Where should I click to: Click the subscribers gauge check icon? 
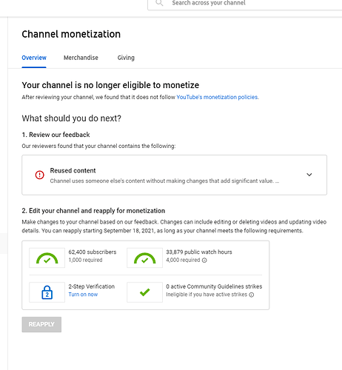pyautogui.click(x=47, y=258)
